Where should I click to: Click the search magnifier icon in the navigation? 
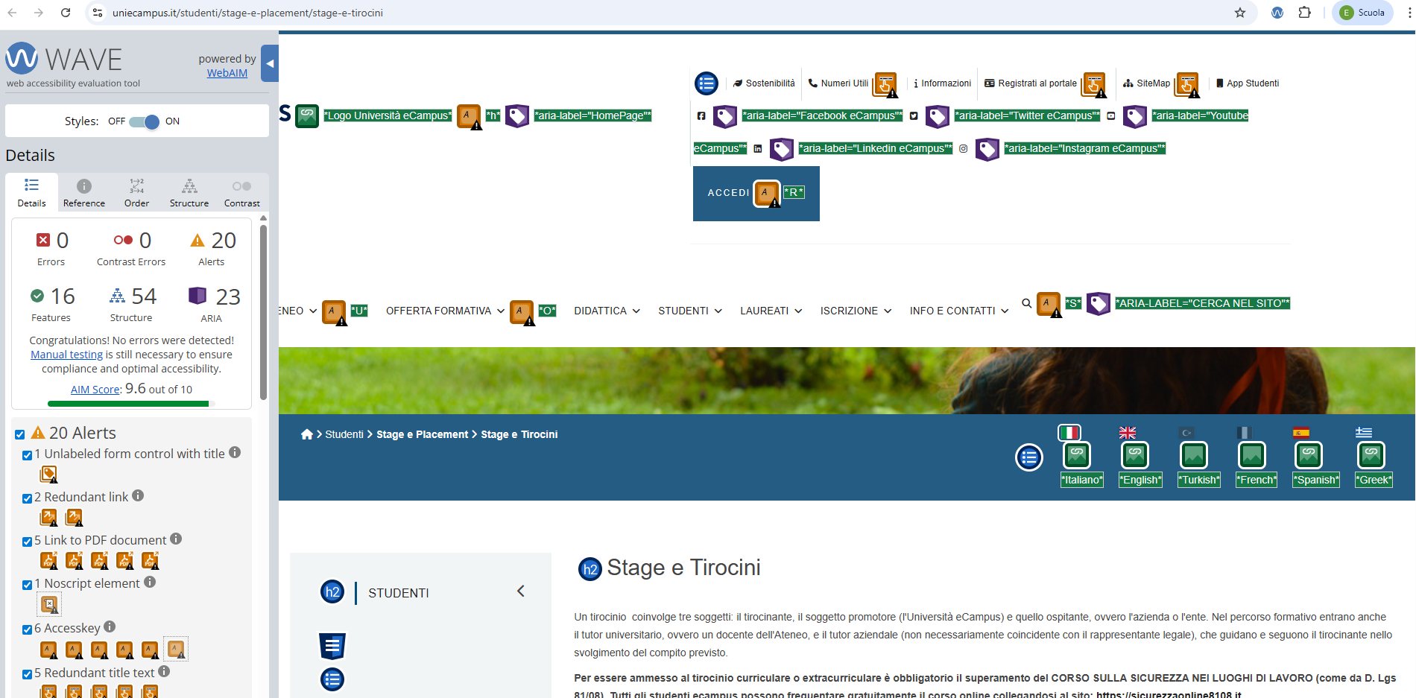tap(1026, 303)
